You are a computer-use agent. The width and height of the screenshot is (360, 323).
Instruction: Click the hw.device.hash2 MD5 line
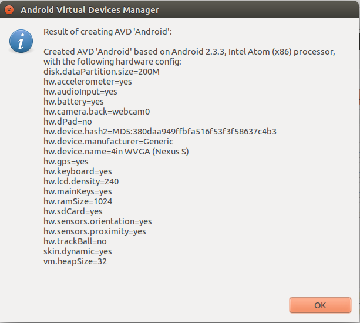[x=160, y=132]
